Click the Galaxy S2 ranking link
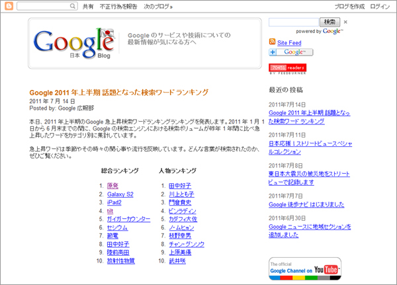This screenshot has width=397, height=285. (120, 194)
